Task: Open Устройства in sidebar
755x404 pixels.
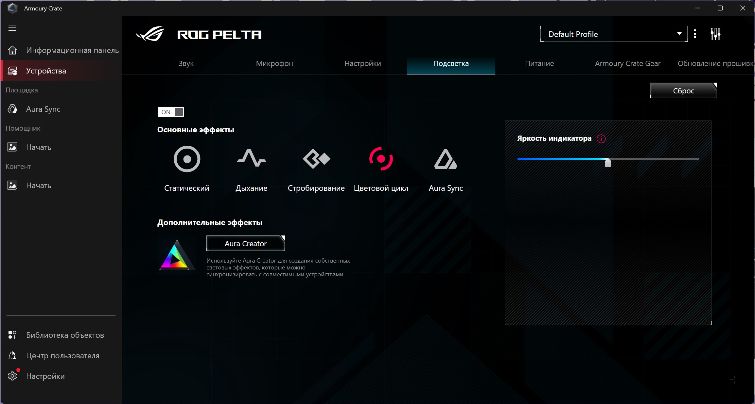Action: coord(61,71)
